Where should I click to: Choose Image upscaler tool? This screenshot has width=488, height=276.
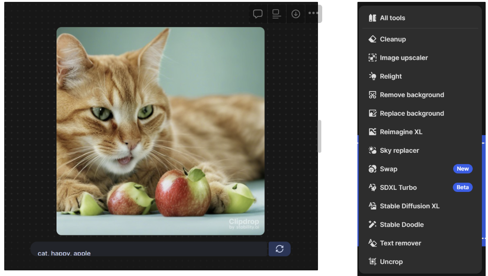pyautogui.click(x=403, y=58)
